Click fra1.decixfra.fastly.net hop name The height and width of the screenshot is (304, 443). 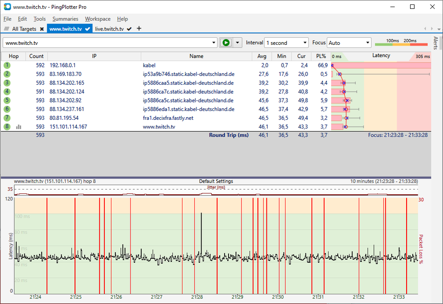point(168,118)
